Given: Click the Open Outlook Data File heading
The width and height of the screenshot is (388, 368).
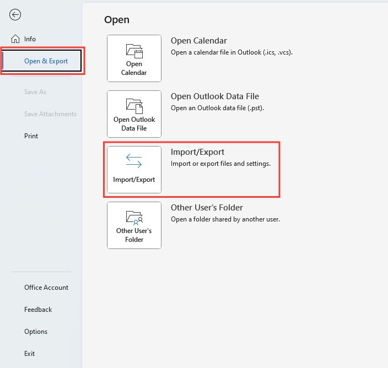Looking at the screenshot, I should pyautogui.click(x=215, y=96).
